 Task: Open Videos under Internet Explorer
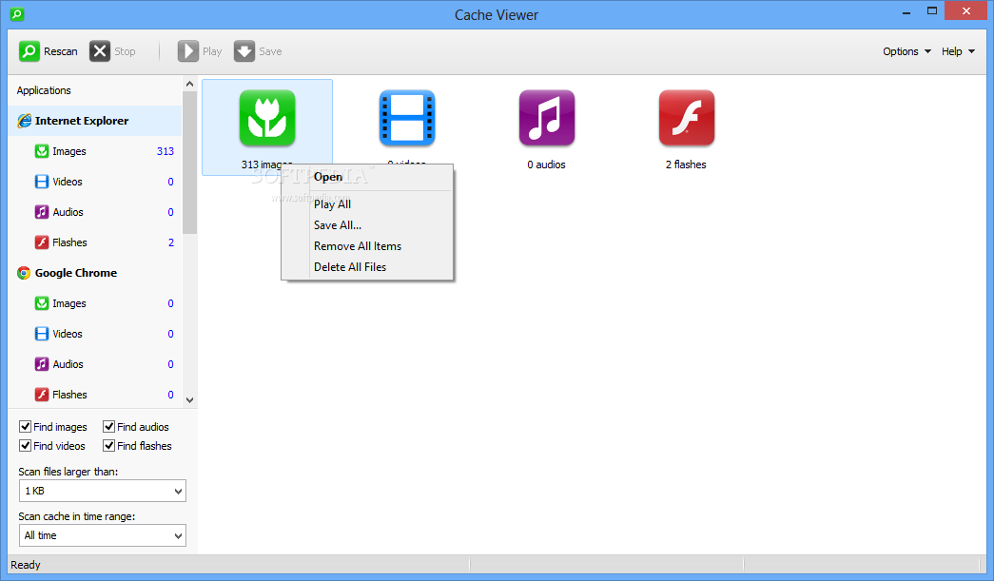(x=95, y=182)
